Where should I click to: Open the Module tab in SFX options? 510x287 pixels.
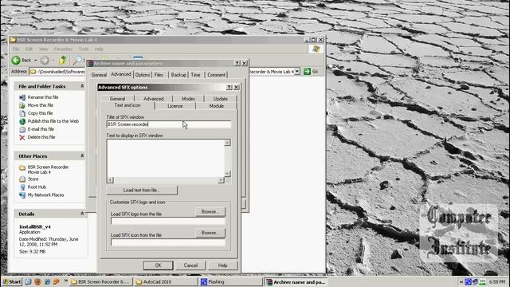(216, 106)
